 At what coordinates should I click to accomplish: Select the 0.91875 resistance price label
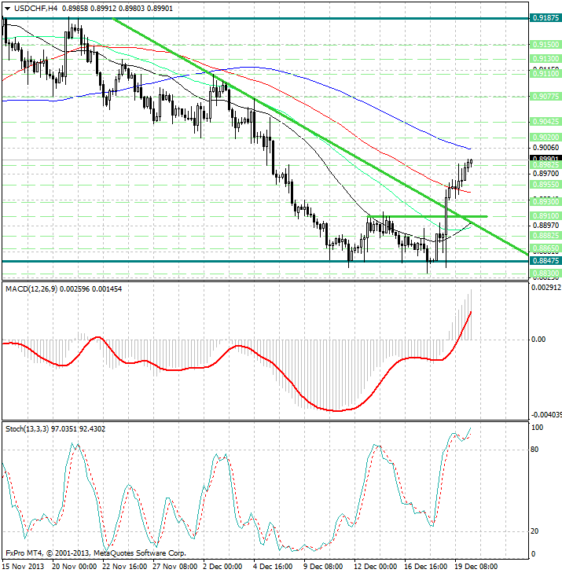pos(545,17)
